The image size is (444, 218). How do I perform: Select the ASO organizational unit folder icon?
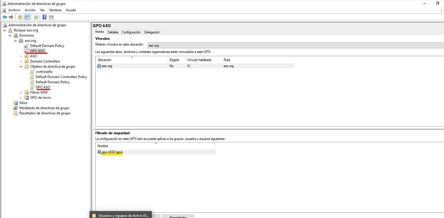point(26,56)
